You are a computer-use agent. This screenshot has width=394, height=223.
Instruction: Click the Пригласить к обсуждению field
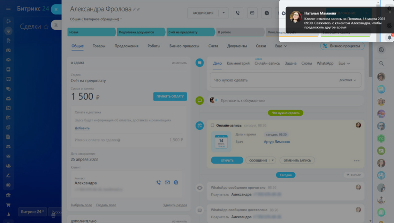coord(285,101)
